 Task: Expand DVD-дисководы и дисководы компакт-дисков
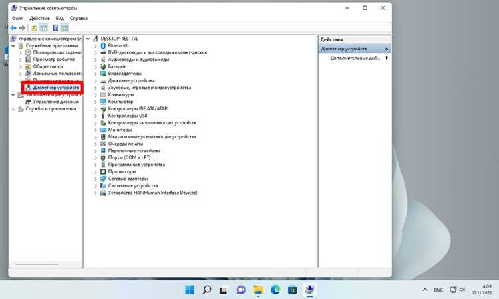point(95,52)
